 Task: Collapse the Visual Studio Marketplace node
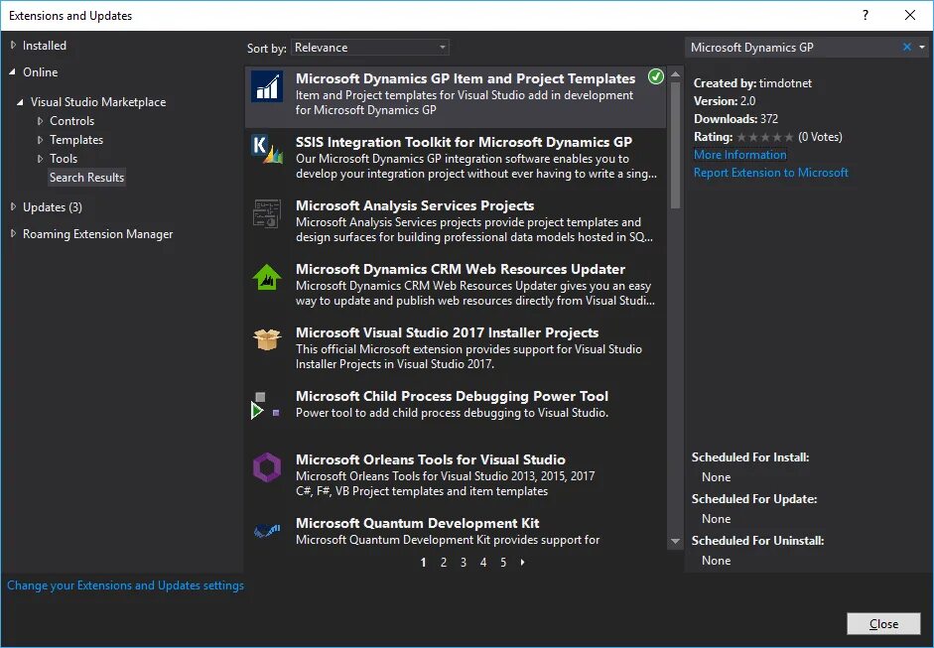pos(20,102)
